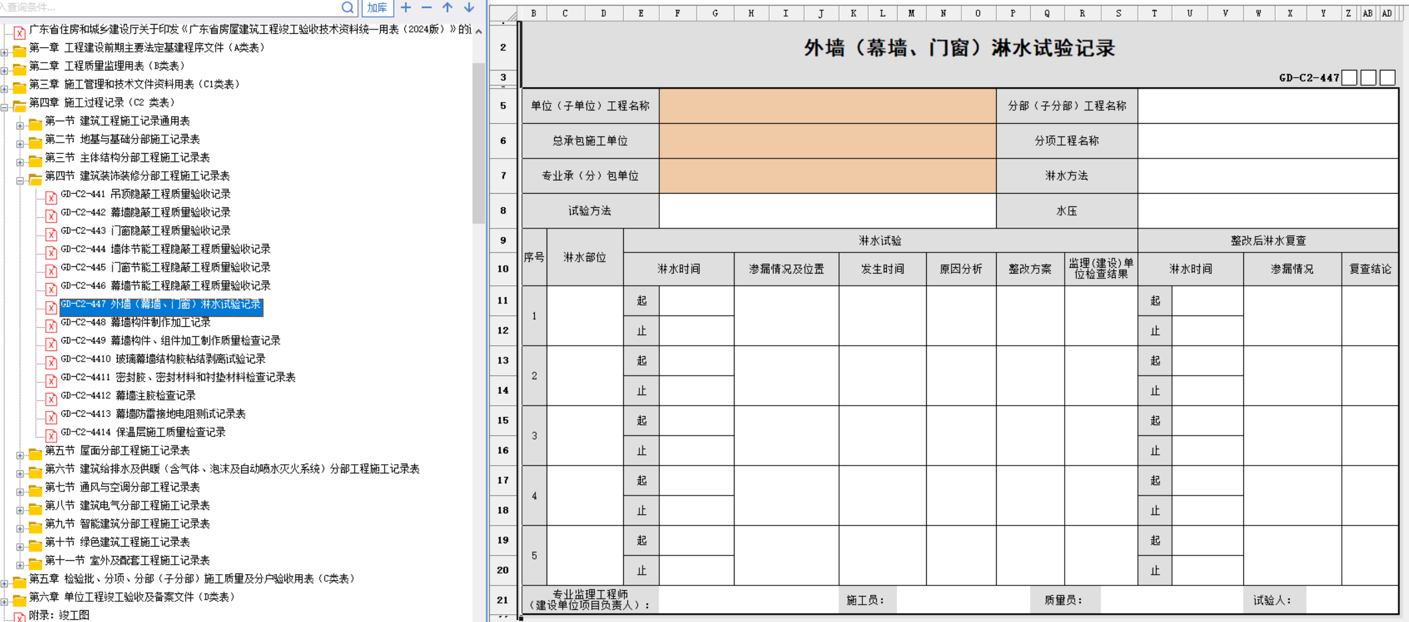Click the select-all corner of spreadsheet
The image size is (1409, 622).
coord(503,13)
